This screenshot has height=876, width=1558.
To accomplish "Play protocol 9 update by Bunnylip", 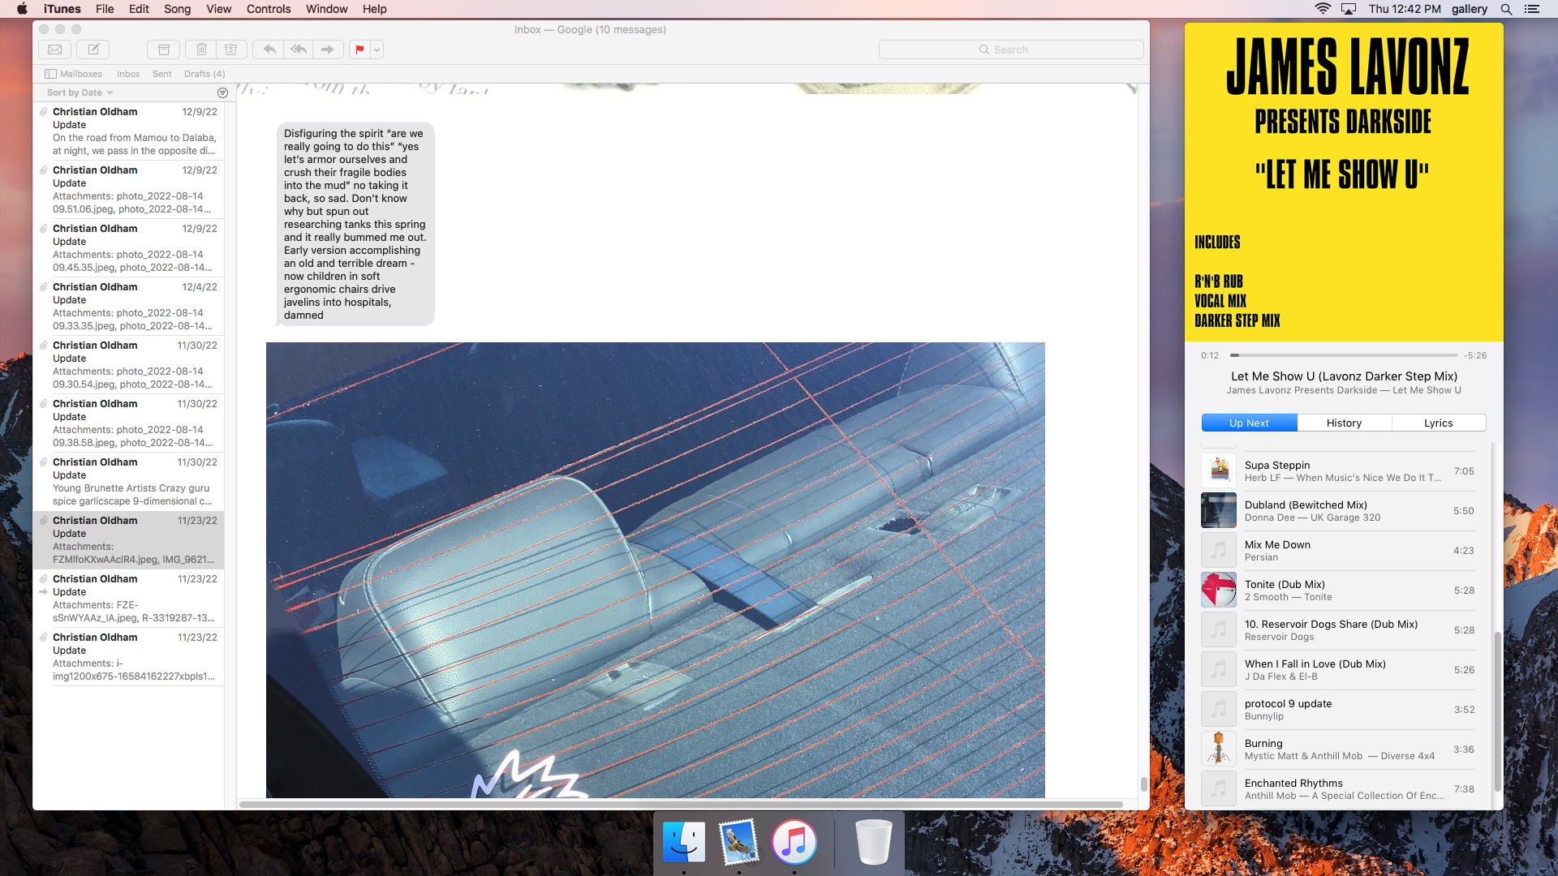I will point(1339,710).
